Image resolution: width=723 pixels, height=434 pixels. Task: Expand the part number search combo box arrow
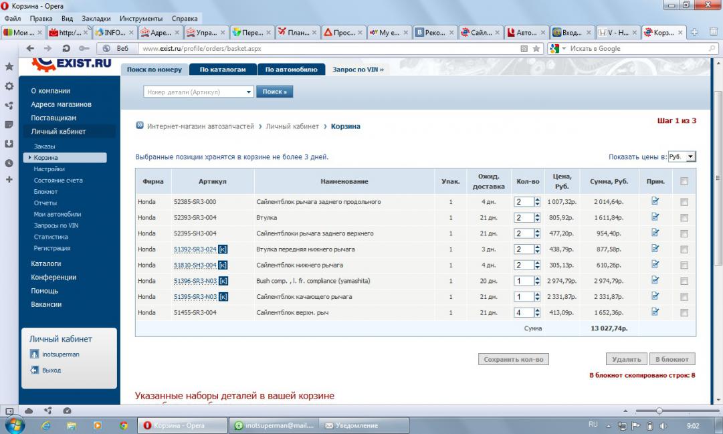(249, 92)
